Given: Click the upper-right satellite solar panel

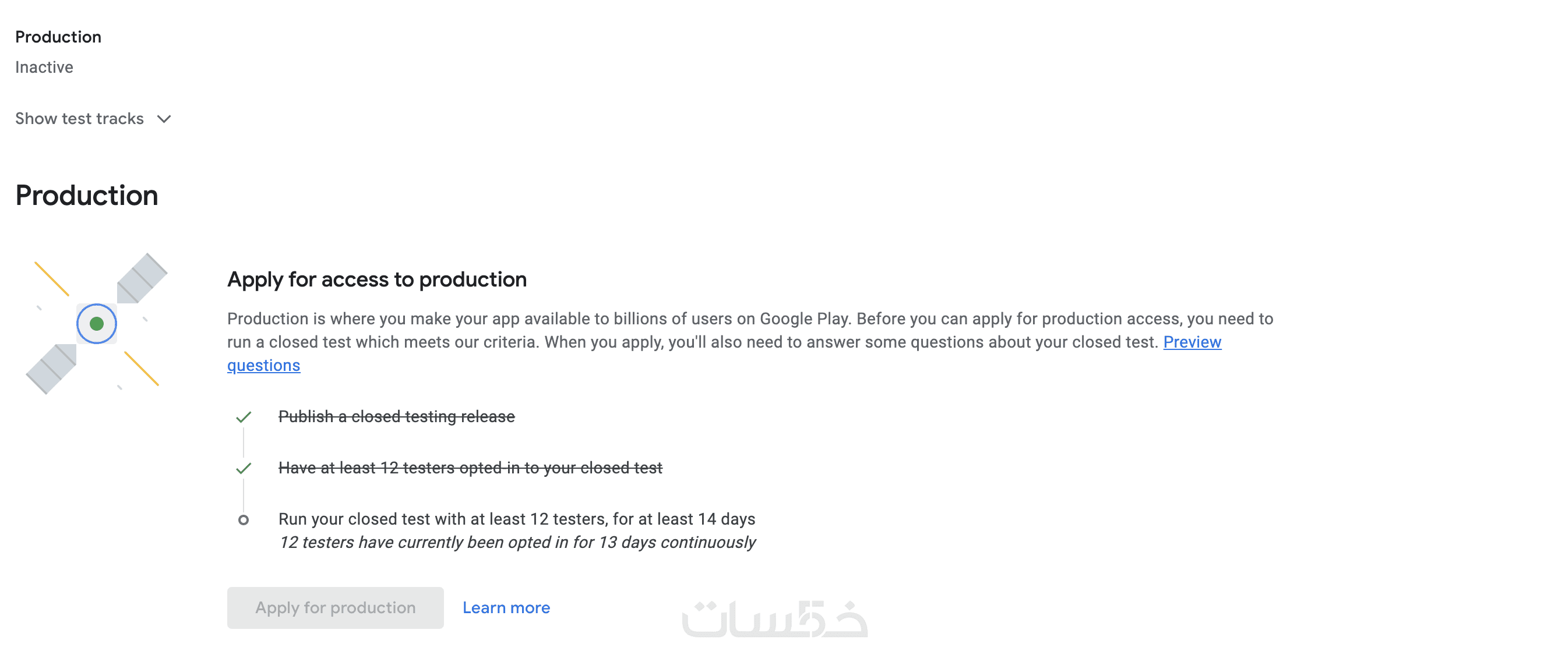Looking at the screenshot, I should (x=142, y=277).
